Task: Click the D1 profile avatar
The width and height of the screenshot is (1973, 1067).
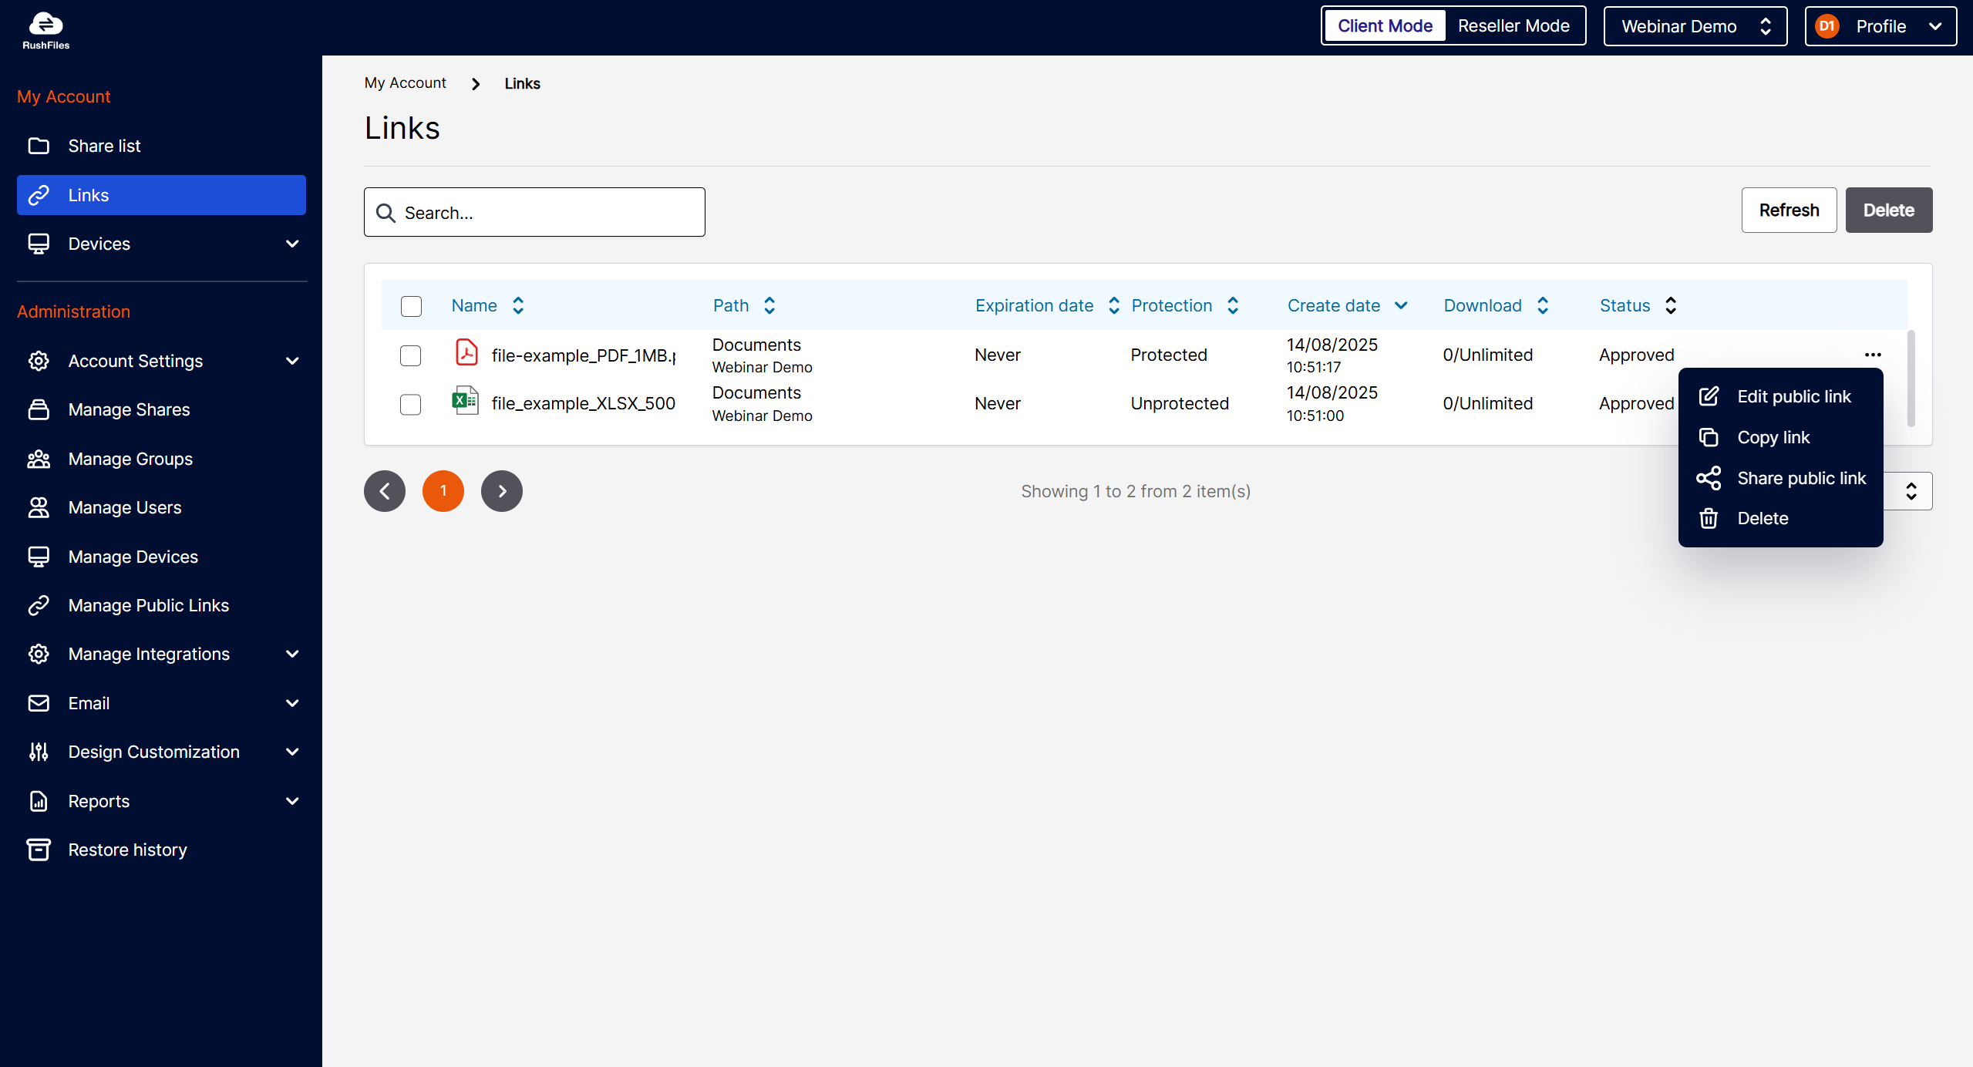Action: (x=1827, y=26)
